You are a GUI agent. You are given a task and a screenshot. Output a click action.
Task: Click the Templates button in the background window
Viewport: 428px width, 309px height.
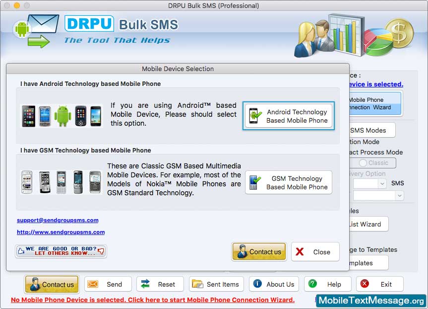pyautogui.click(x=368, y=263)
